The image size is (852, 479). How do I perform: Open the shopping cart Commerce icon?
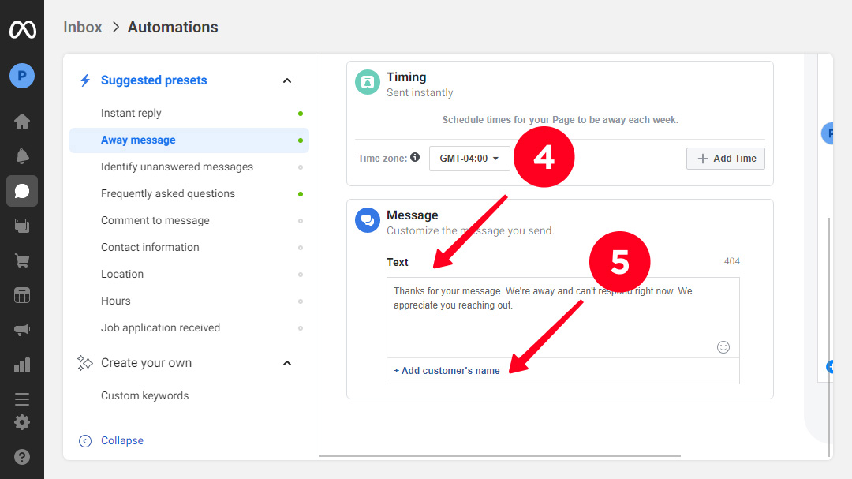[22, 260]
